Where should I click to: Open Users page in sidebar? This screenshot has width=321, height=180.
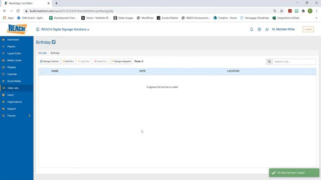click(x=17, y=95)
